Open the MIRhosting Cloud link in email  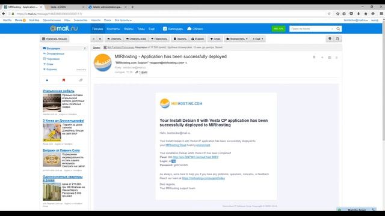[x=176, y=145]
